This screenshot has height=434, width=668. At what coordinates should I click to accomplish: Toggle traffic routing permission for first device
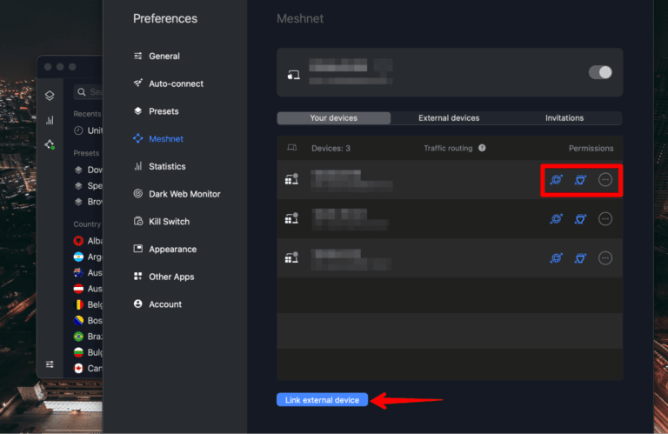[557, 180]
